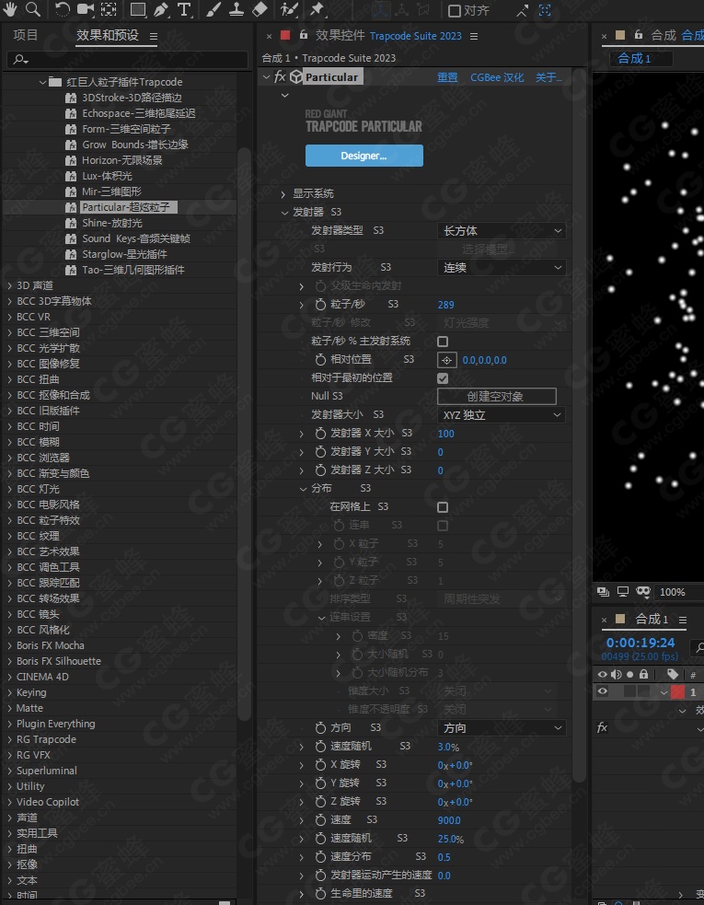Toggle lock switch box on layer 1
The width and height of the screenshot is (704, 905).
[x=643, y=691]
